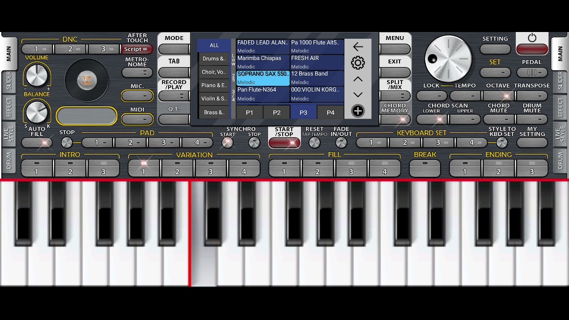
Task: Click the large tempo dial
Action: pyautogui.click(x=448, y=59)
